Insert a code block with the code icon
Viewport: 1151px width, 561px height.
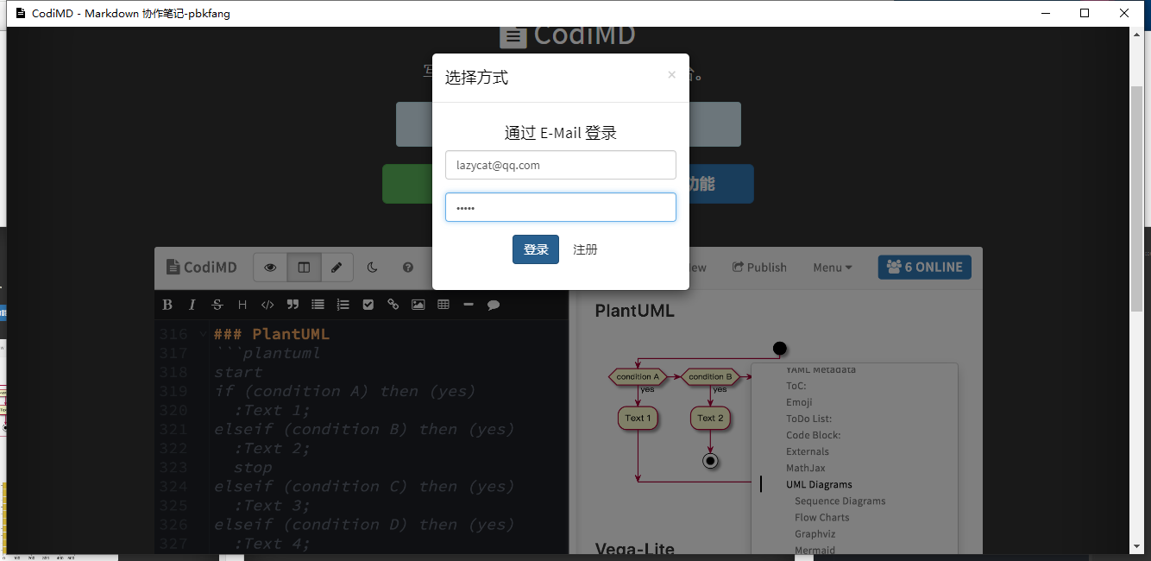pyautogui.click(x=267, y=305)
